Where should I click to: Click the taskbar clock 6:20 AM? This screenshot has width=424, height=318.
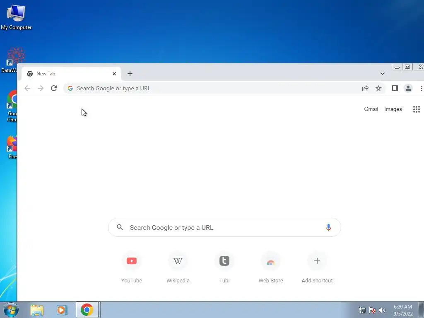click(403, 310)
